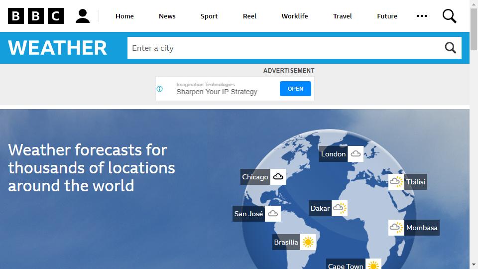This screenshot has height=269, width=478.
Task: Open the Worklife section
Action: (294, 16)
